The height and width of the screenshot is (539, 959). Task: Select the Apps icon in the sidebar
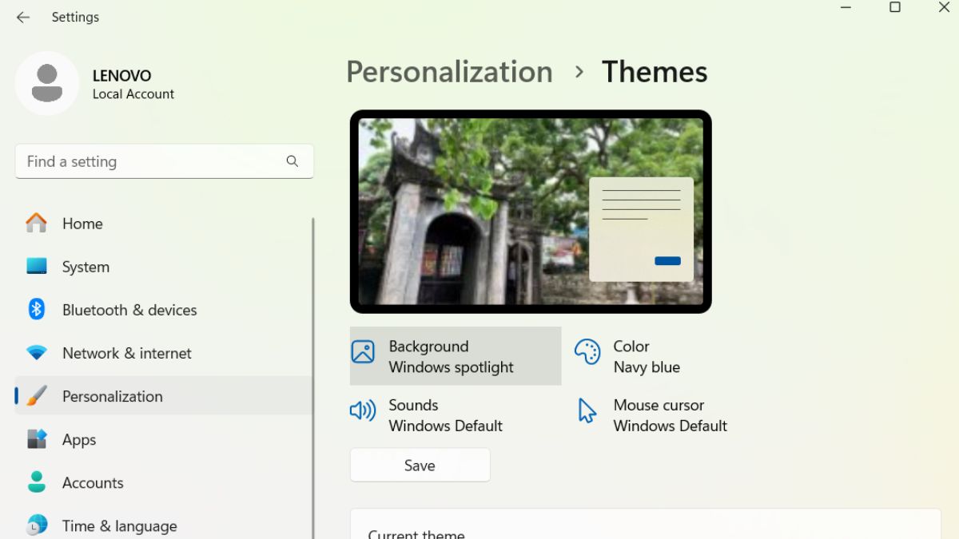click(x=36, y=439)
